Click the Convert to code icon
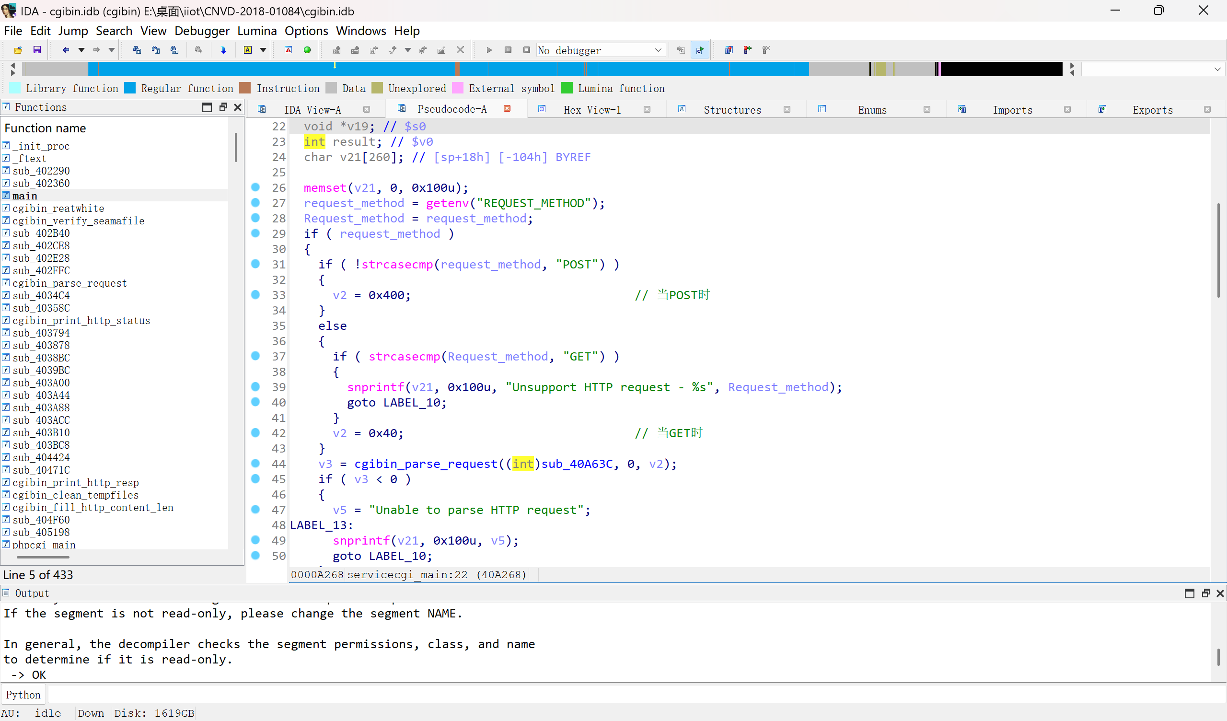1227x721 pixels. coord(336,50)
